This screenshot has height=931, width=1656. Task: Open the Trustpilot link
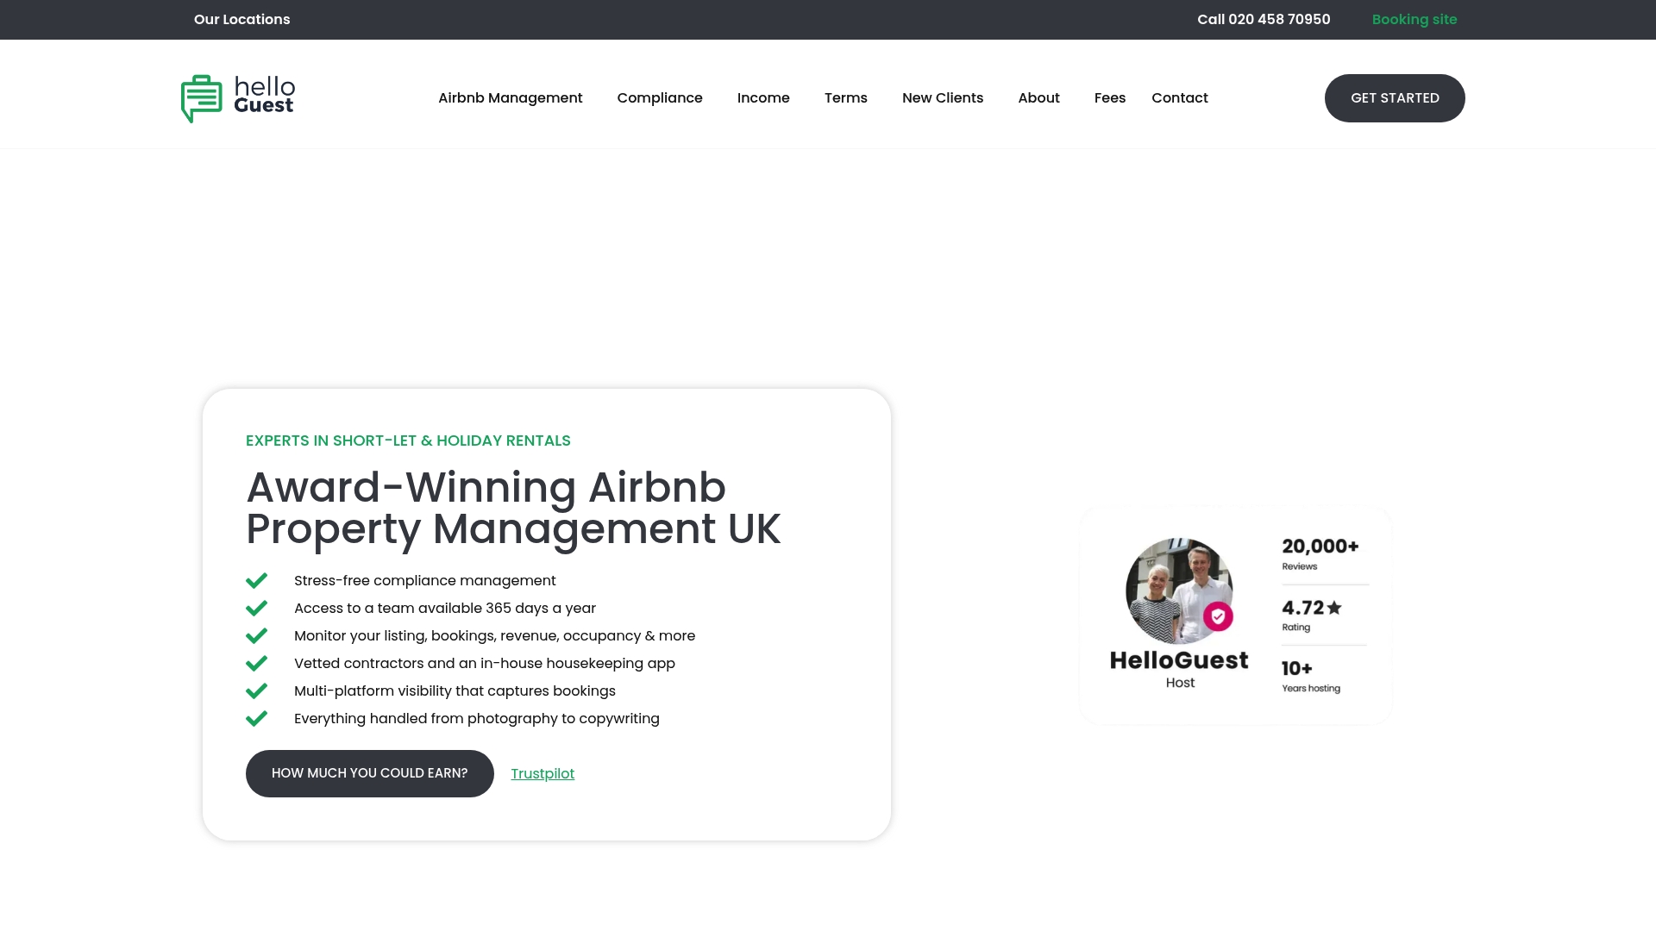[x=543, y=774]
